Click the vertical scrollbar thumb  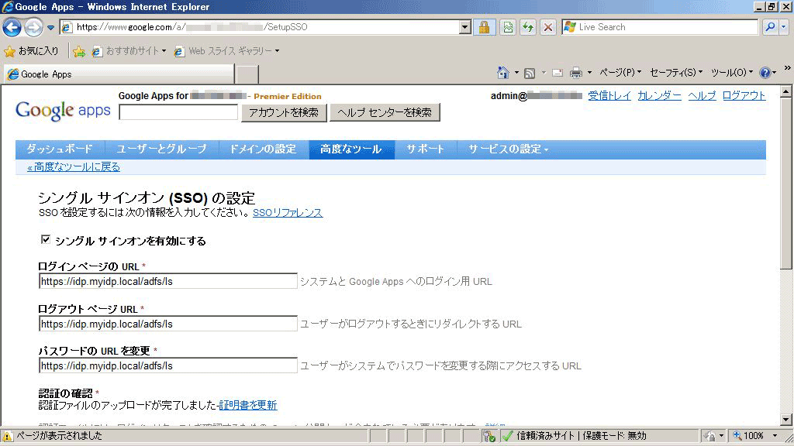(786, 183)
